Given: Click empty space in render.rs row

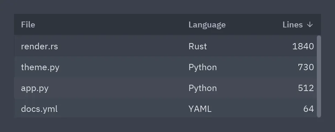Looking at the screenshot, I should pyautogui.click(x=123, y=46).
